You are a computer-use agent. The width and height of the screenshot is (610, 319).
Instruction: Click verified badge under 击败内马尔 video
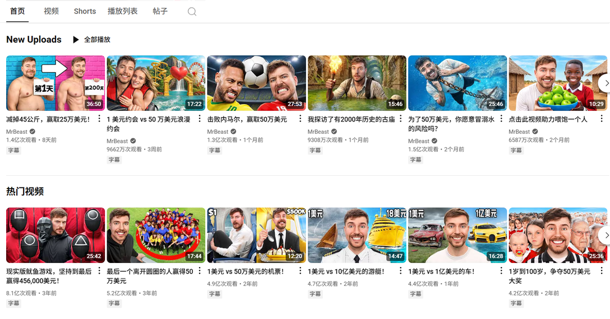[x=233, y=132]
